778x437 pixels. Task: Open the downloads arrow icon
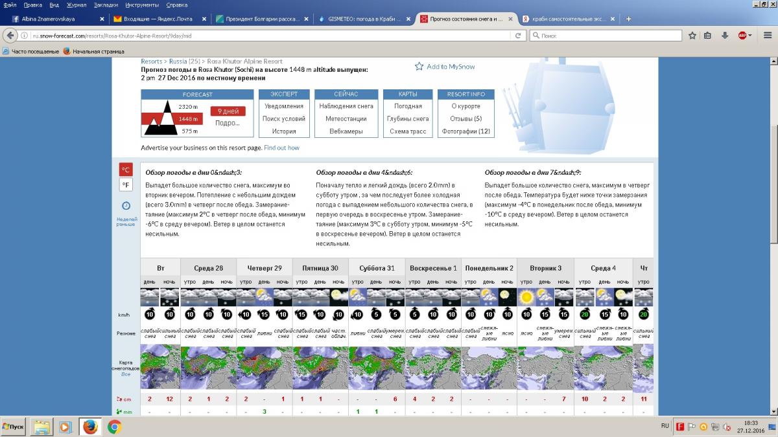click(725, 36)
